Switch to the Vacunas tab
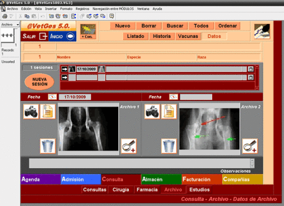The width and height of the screenshot is (284, 206). click(x=188, y=36)
